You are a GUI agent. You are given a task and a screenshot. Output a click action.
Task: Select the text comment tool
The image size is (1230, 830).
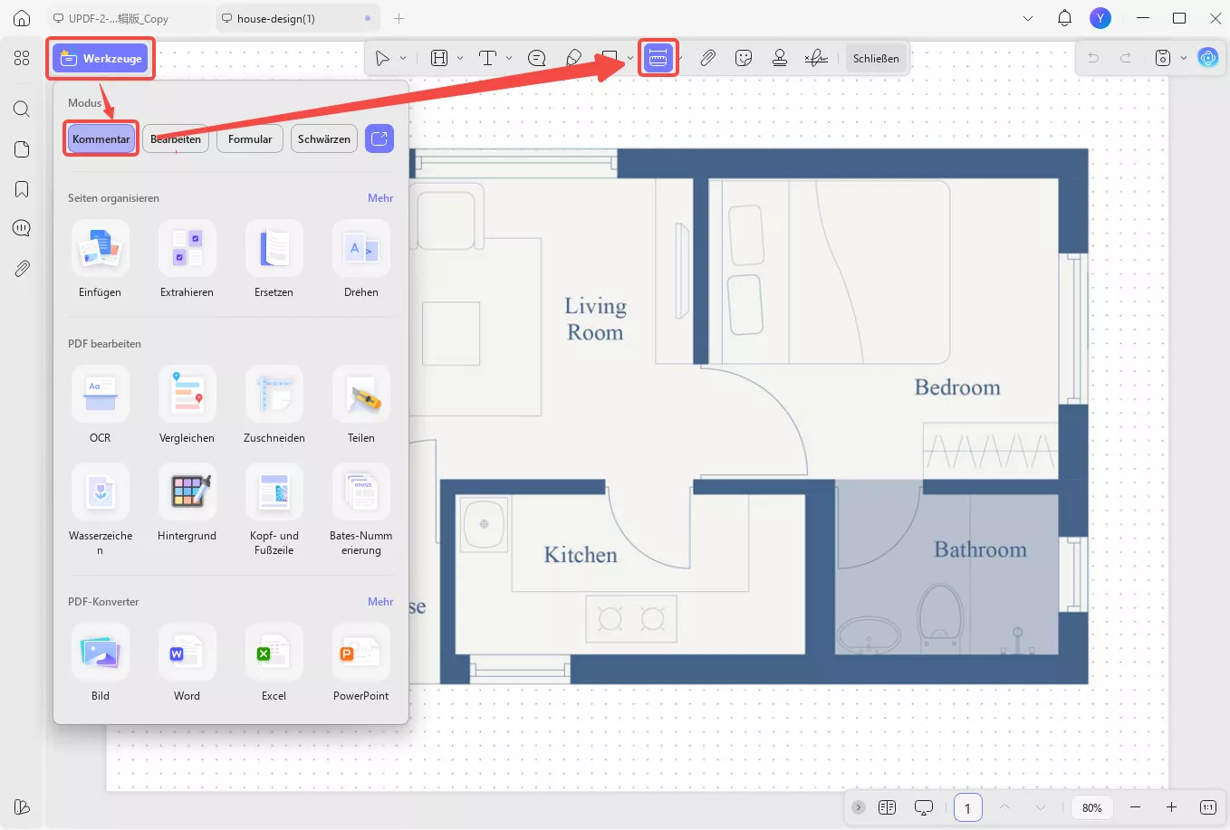point(488,59)
